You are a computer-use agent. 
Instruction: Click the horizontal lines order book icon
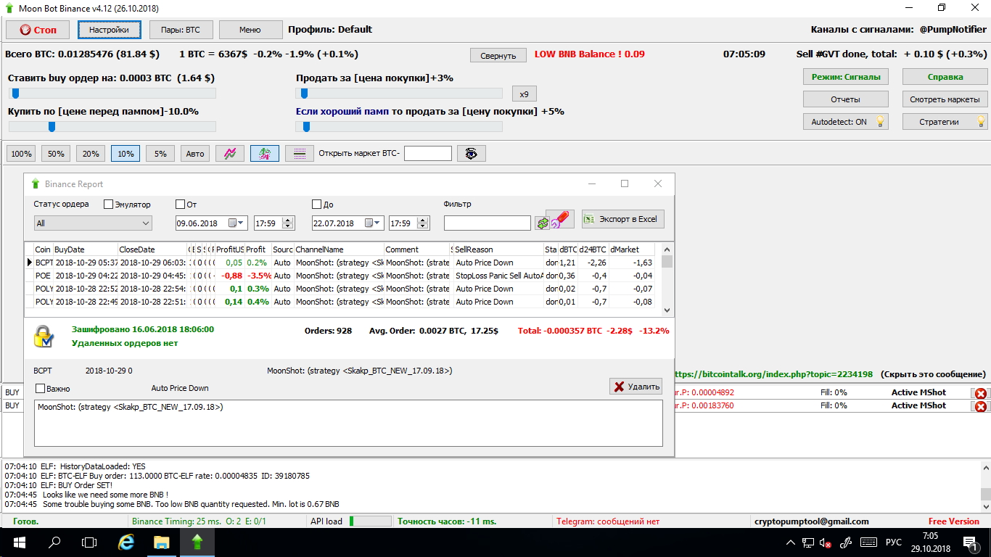tap(300, 154)
